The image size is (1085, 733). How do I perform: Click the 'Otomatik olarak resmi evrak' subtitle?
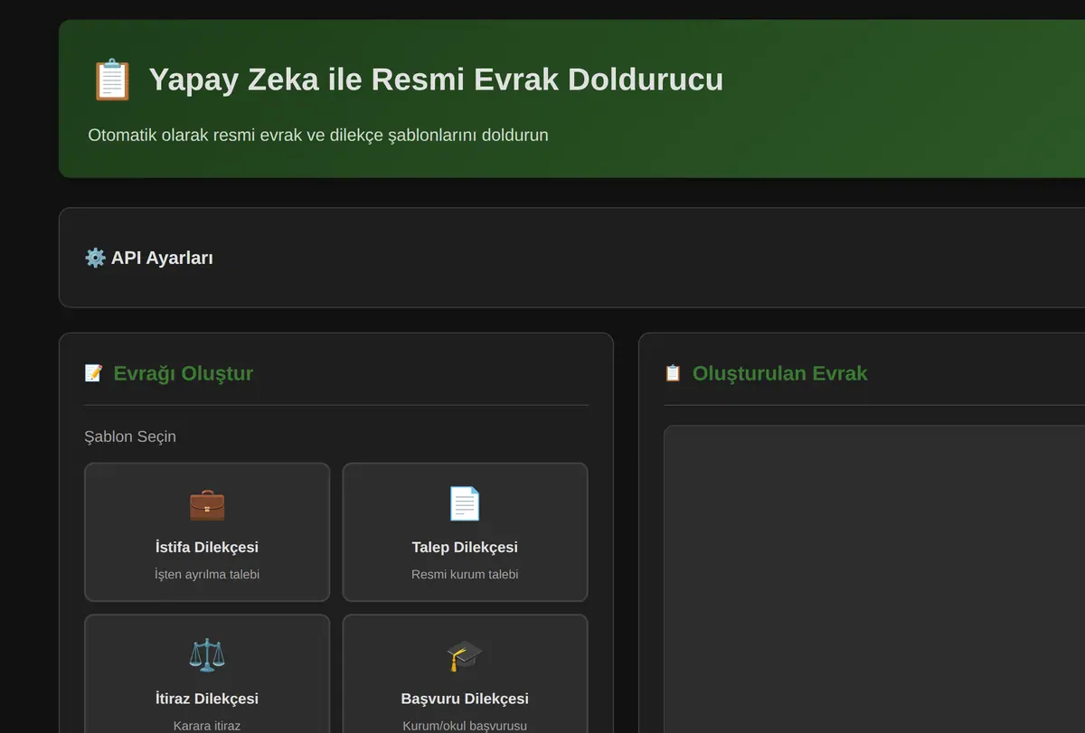(318, 135)
